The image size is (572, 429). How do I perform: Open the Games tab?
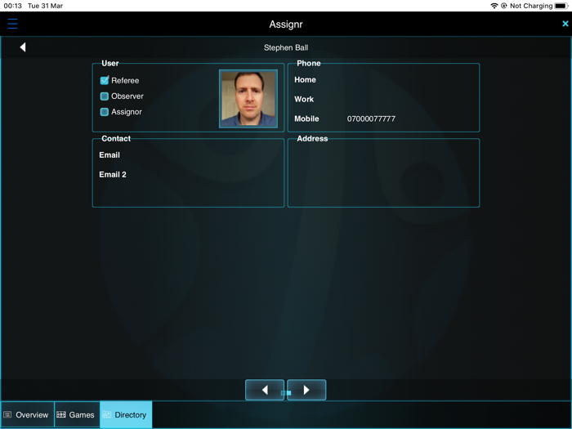click(77, 415)
